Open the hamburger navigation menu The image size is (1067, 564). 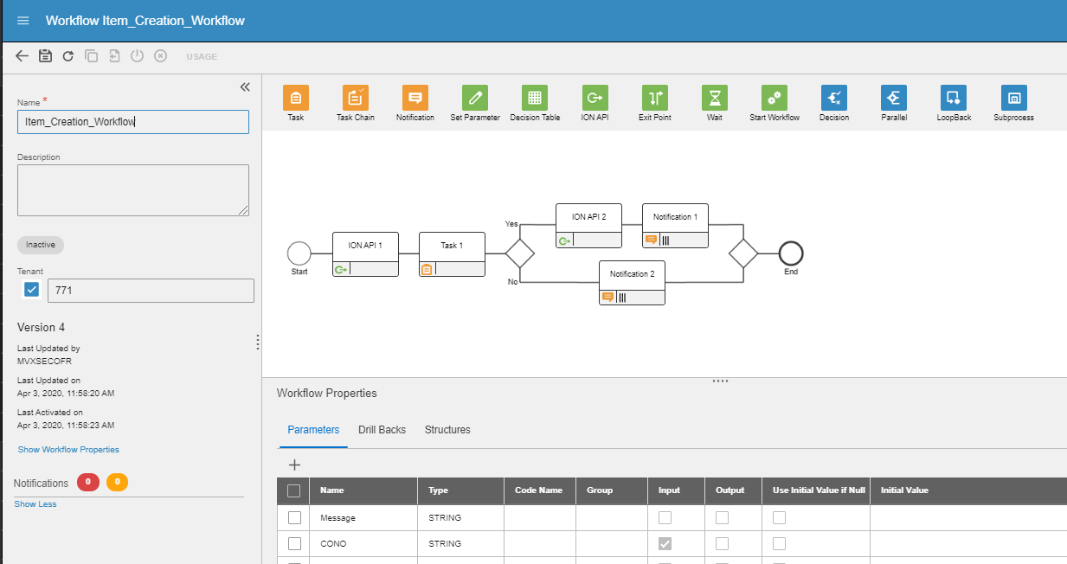pyautogui.click(x=23, y=20)
